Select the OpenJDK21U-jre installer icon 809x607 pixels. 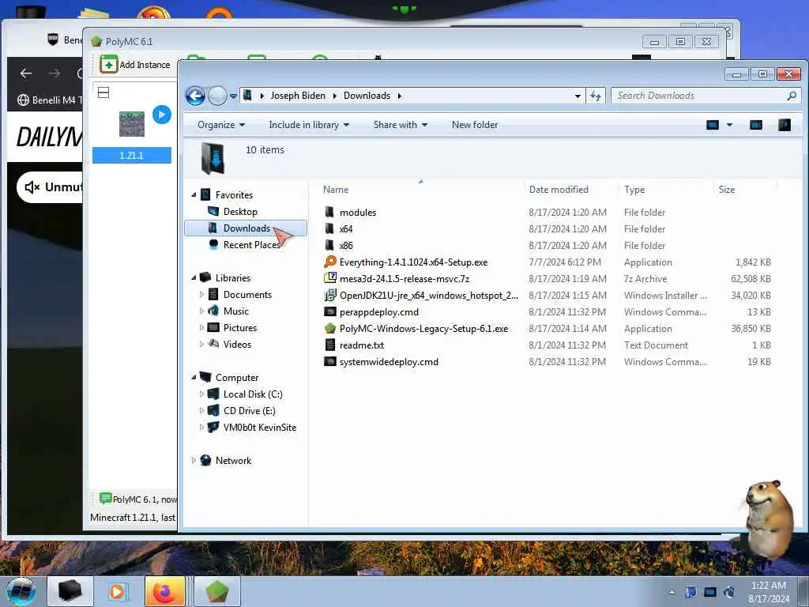(x=329, y=296)
